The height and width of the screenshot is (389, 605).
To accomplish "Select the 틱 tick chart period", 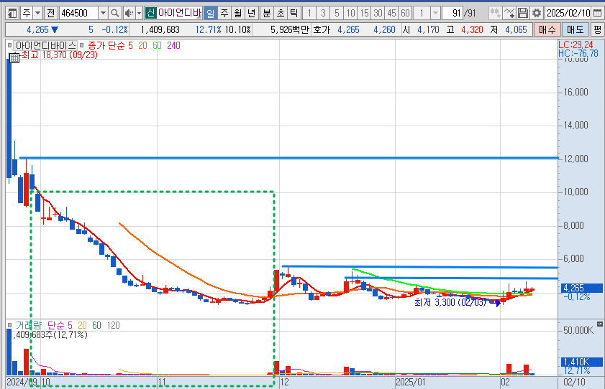I will [294, 14].
